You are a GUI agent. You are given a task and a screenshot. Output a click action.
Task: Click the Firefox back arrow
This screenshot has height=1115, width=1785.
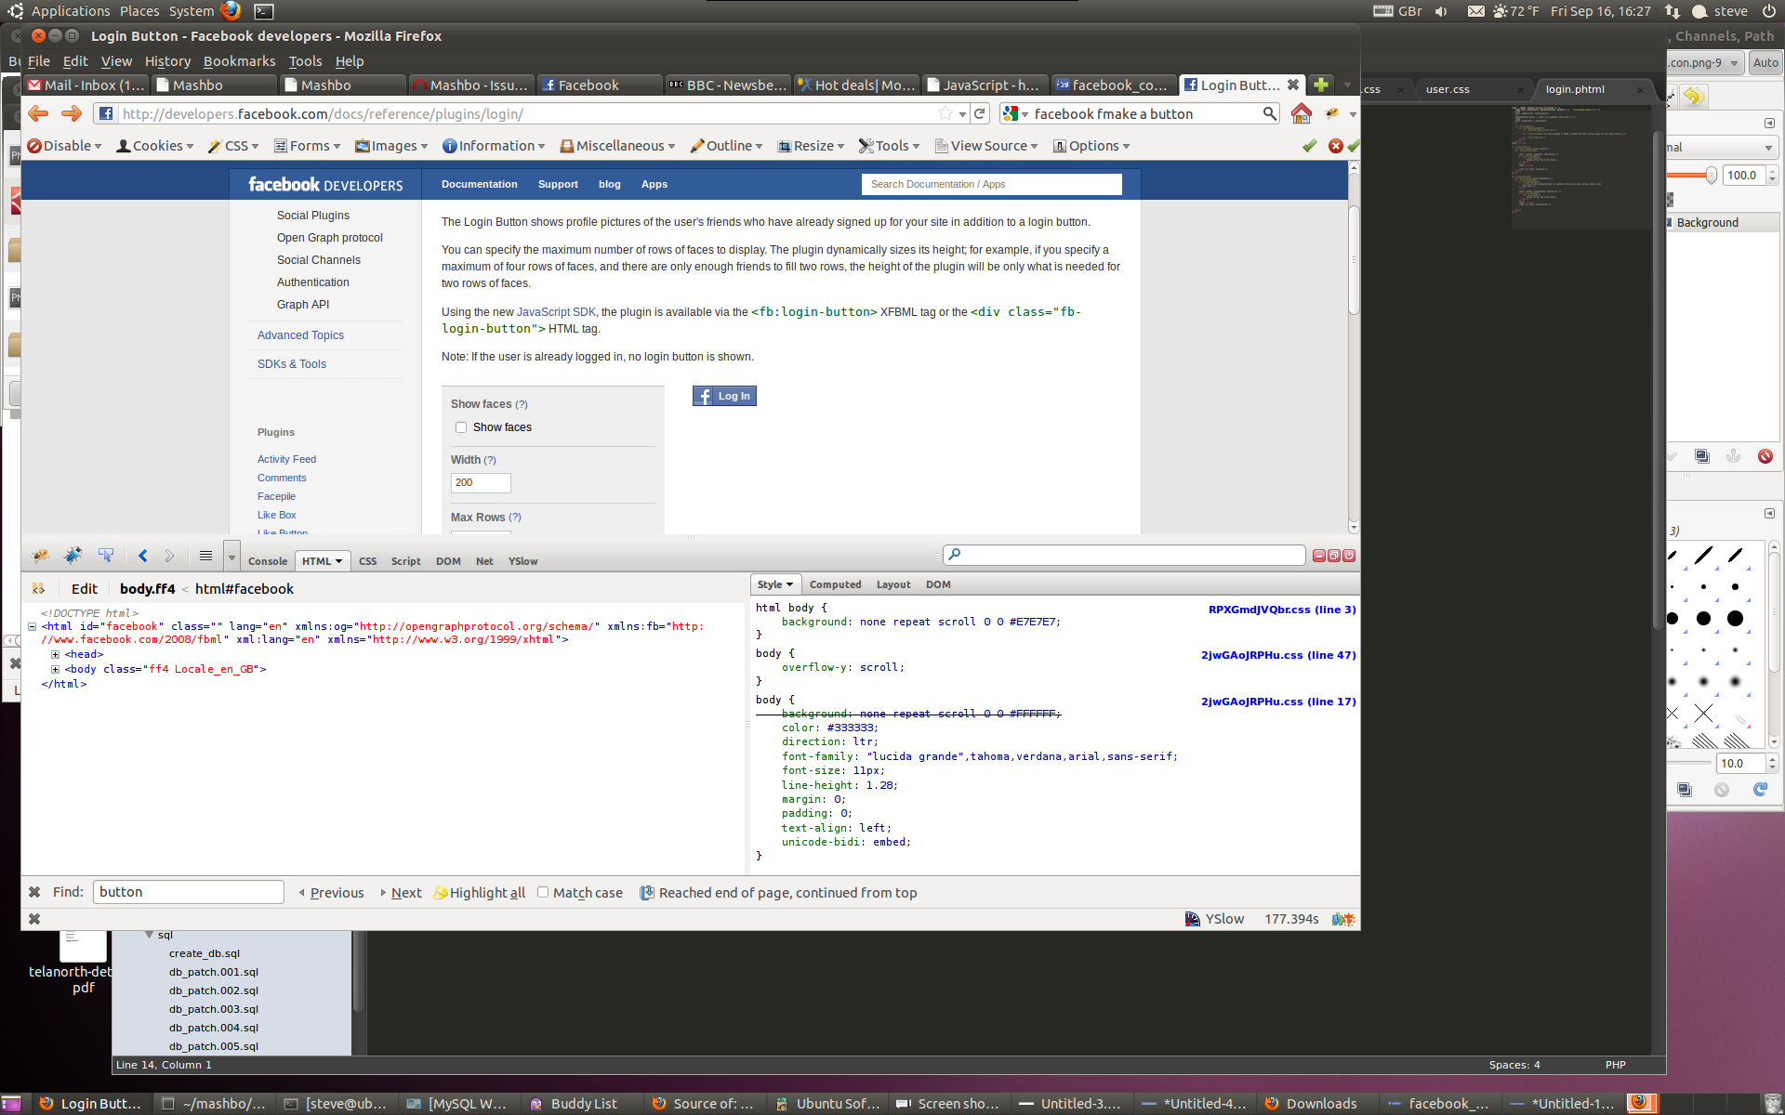(38, 113)
